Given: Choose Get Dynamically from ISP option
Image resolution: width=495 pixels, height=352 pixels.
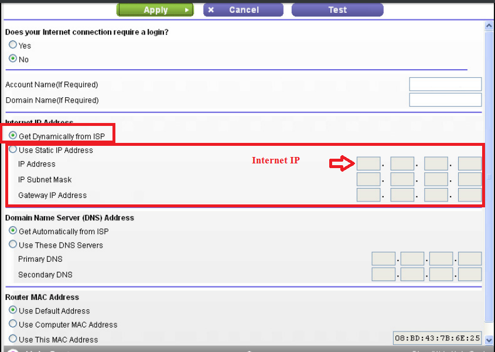Looking at the screenshot, I should click(x=13, y=136).
